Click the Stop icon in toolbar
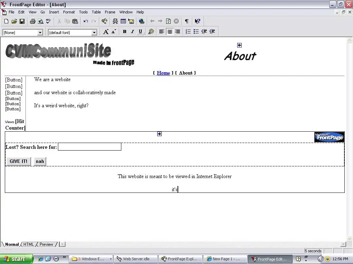The height and width of the screenshot is (264, 353). point(176,21)
